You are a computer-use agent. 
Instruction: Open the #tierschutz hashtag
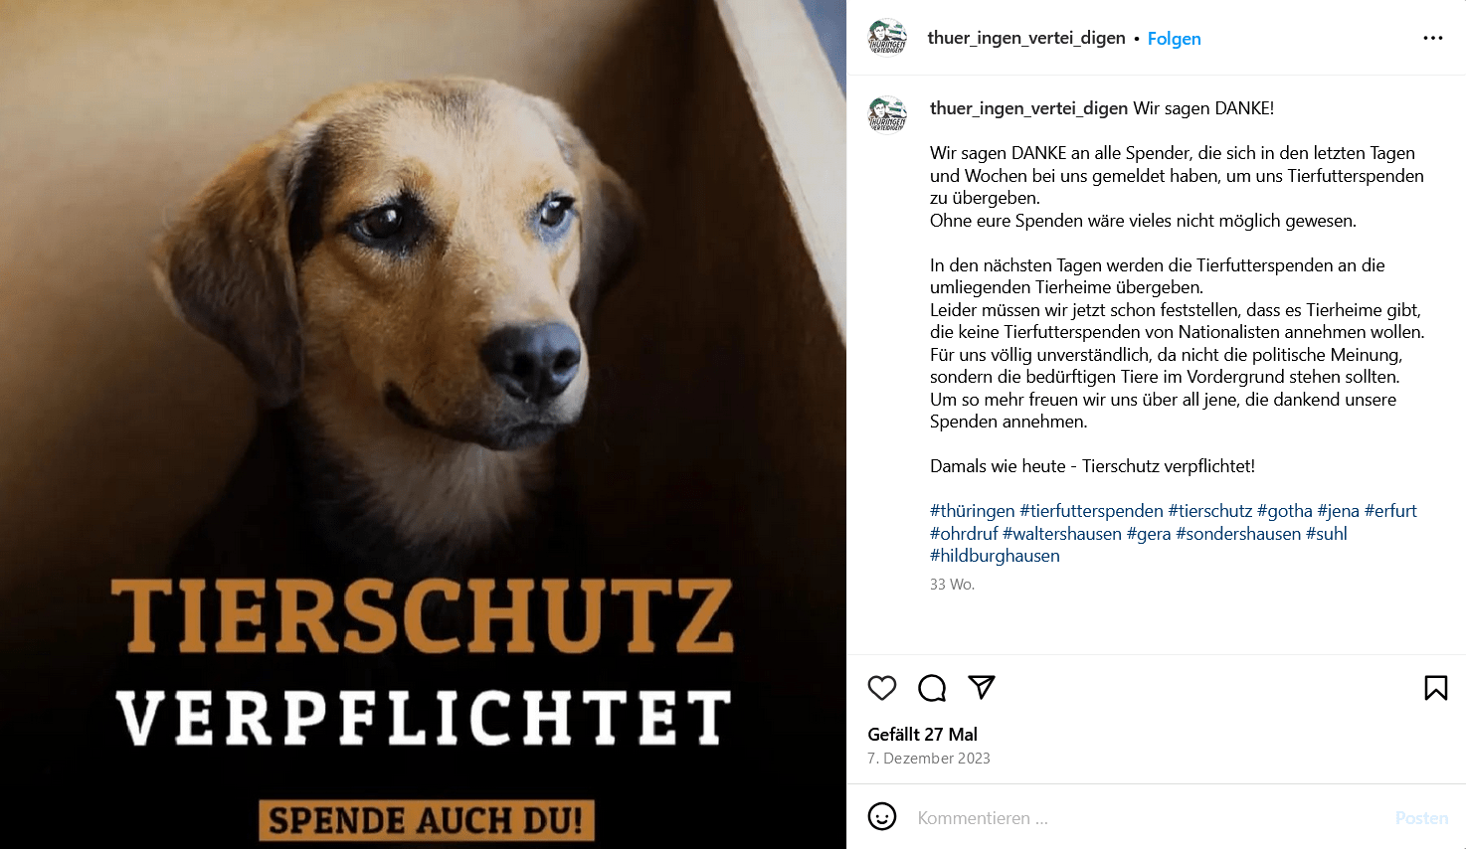tap(1209, 511)
